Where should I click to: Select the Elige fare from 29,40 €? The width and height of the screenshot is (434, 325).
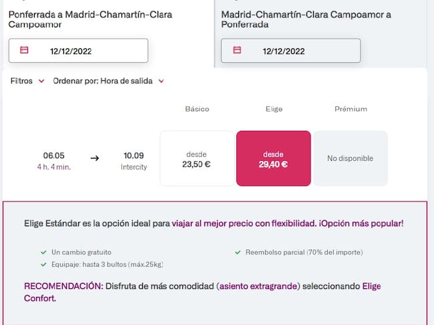[x=274, y=158]
